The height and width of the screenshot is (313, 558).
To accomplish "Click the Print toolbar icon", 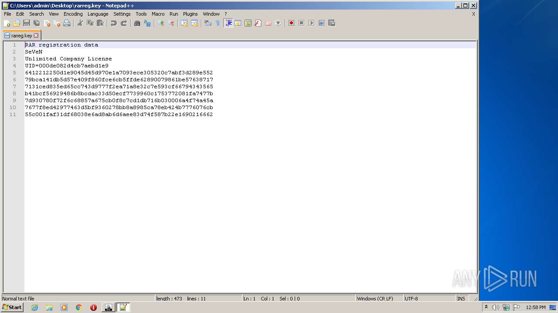I will tap(67, 23).
